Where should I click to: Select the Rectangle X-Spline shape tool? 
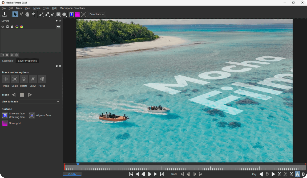[x=58, y=14]
